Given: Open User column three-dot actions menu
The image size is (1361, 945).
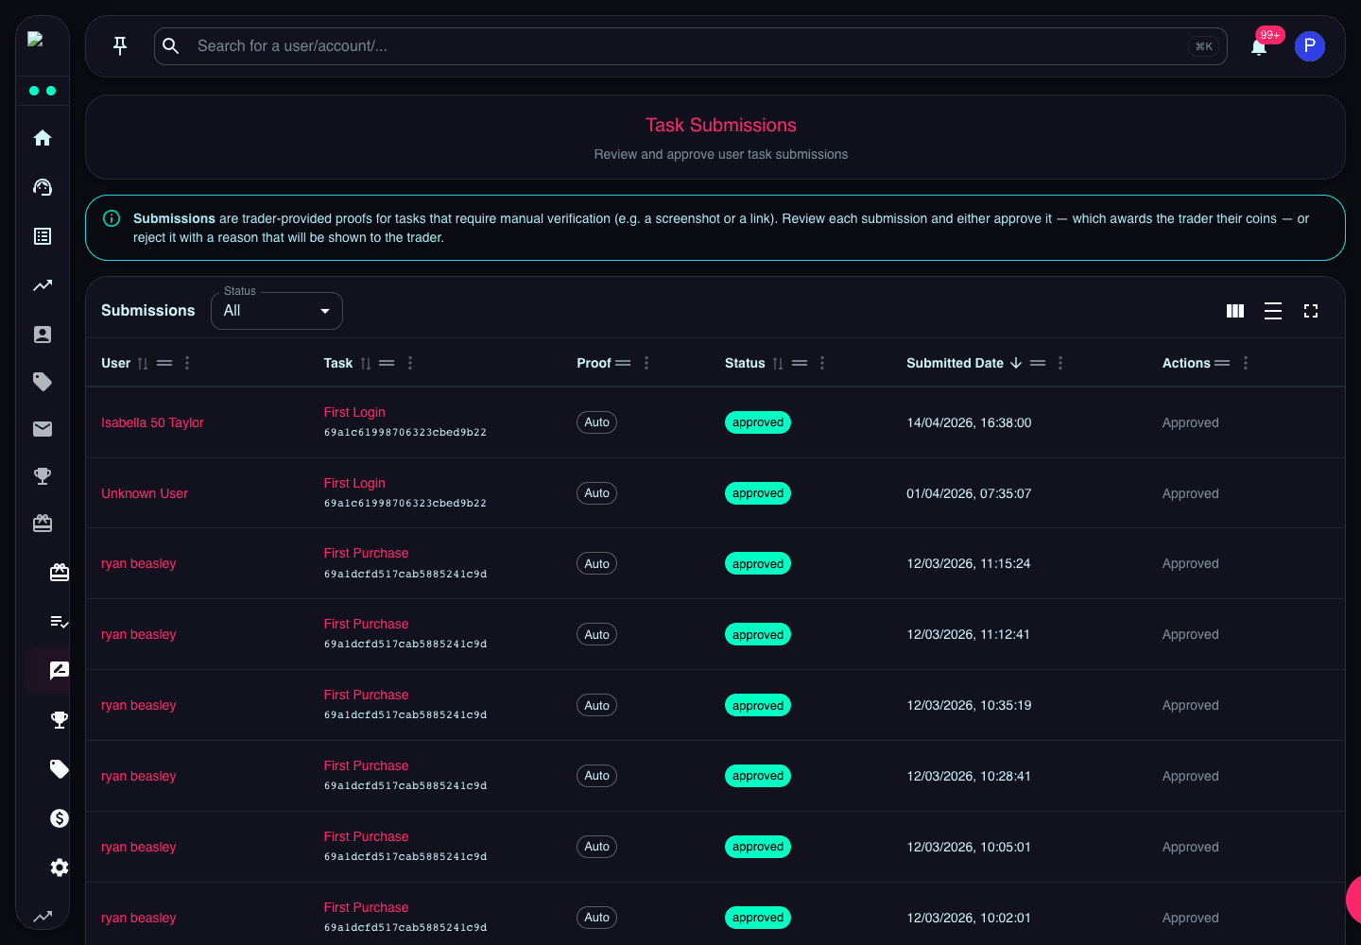Looking at the screenshot, I should click(187, 363).
